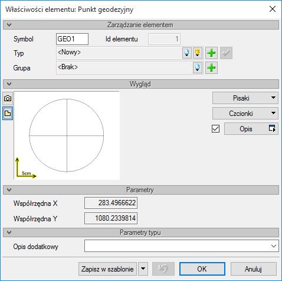This screenshot has width=282, height=281.
Task: Collapse the Parametry typu section
Action: tap(9, 232)
